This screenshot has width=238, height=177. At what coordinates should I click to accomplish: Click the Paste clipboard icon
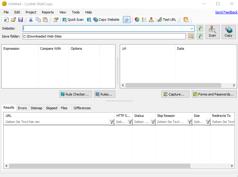point(45,20)
